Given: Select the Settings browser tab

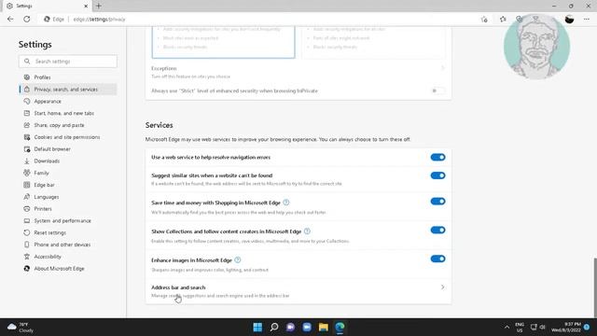Looking at the screenshot, I should tap(46, 7).
